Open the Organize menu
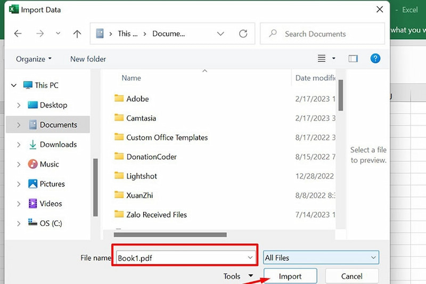The image size is (426, 284). (x=34, y=59)
